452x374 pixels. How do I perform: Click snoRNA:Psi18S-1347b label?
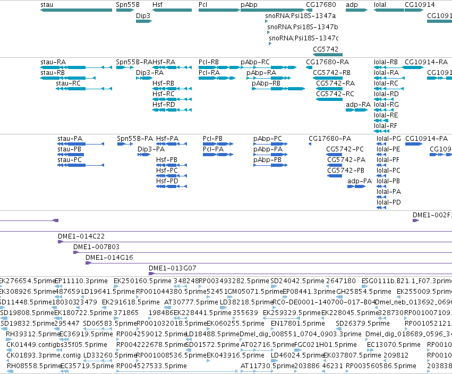click(x=303, y=27)
